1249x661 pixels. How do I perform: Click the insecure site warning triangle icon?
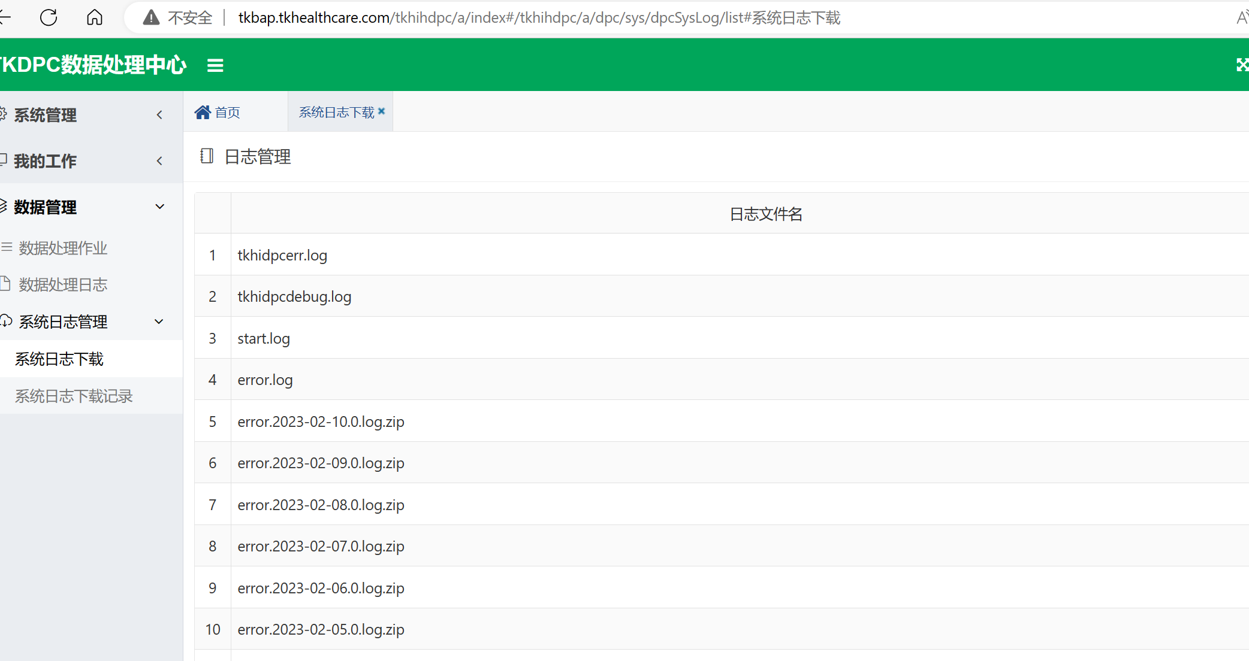click(151, 17)
